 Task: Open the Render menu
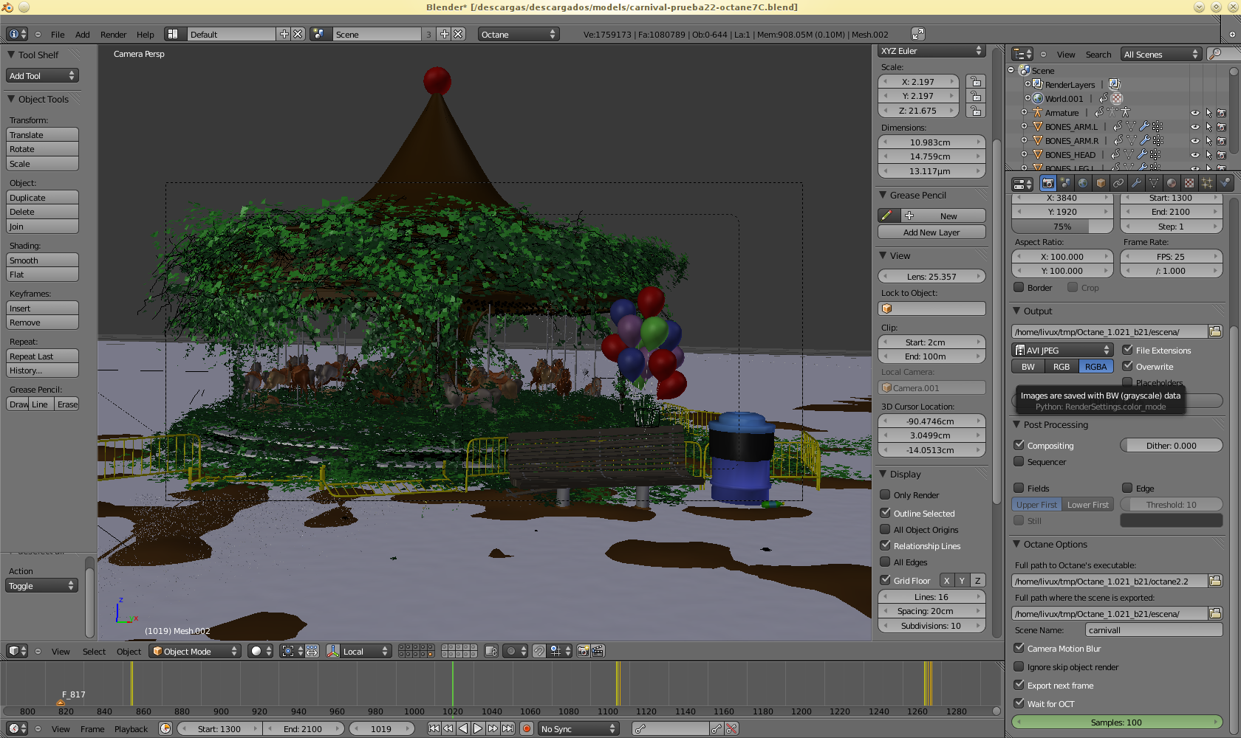point(113,35)
